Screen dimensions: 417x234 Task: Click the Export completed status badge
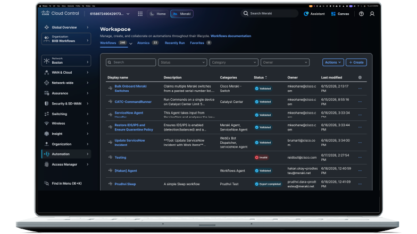point(268,184)
